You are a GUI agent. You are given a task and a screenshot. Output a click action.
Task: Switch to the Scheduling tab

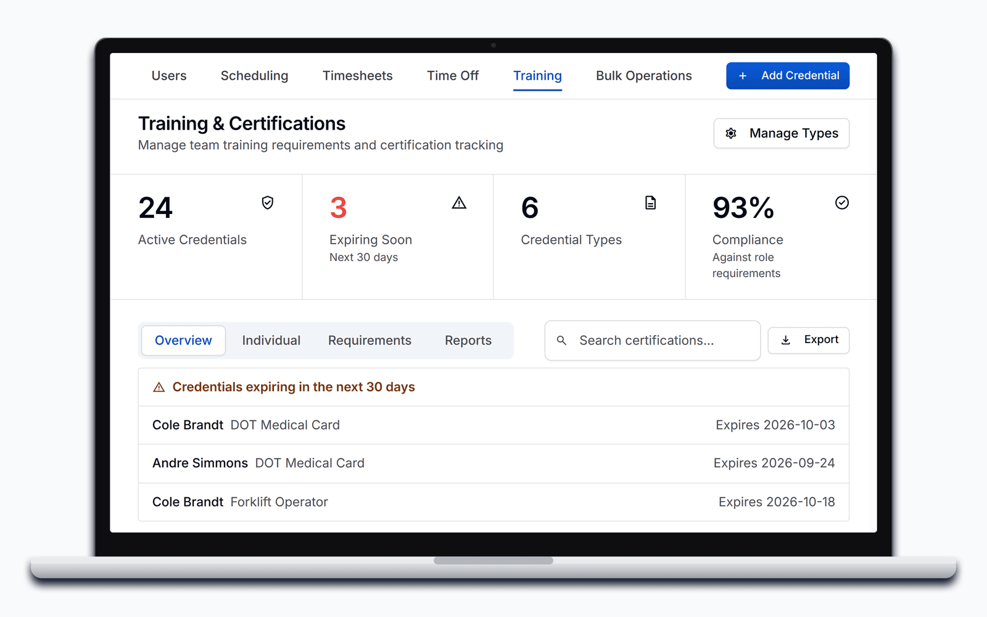point(254,76)
